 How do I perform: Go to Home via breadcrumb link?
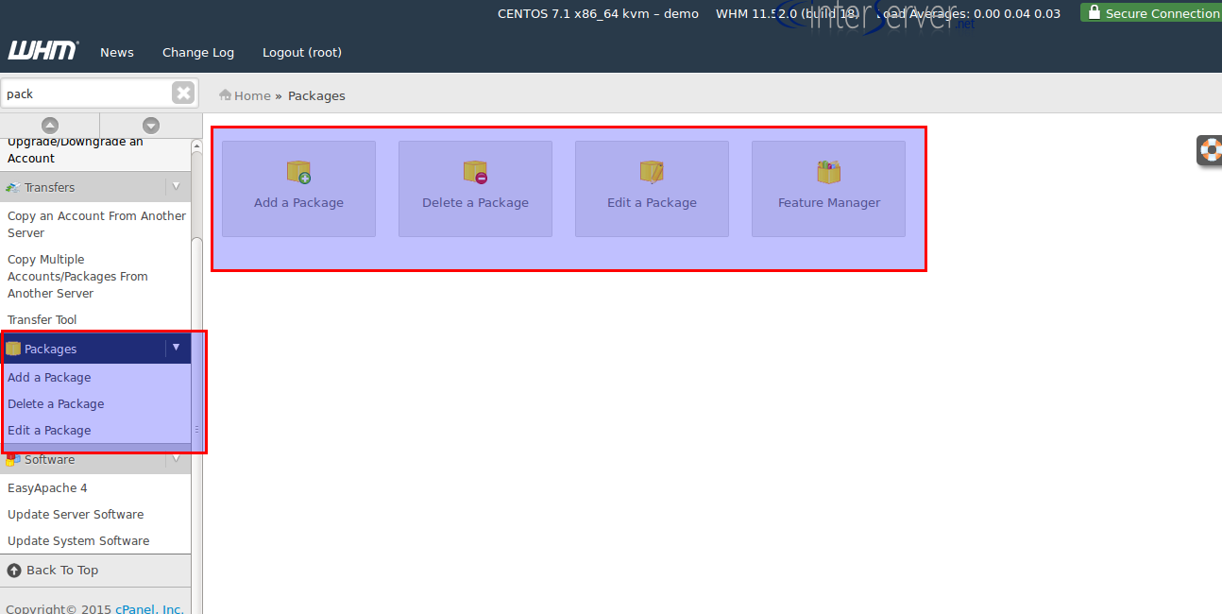pyautogui.click(x=252, y=95)
